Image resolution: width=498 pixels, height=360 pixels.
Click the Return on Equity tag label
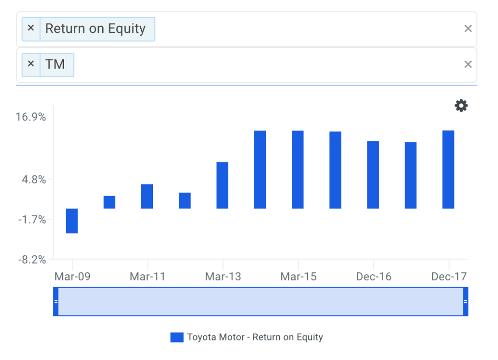(95, 29)
